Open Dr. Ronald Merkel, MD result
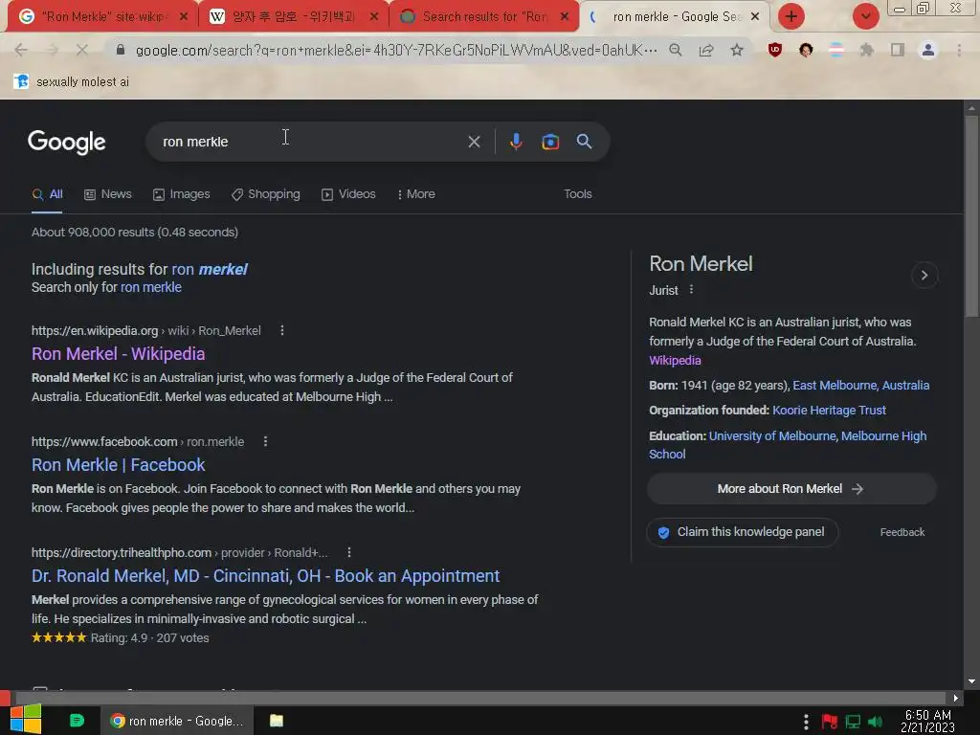This screenshot has height=735, width=980. pos(266,576)
